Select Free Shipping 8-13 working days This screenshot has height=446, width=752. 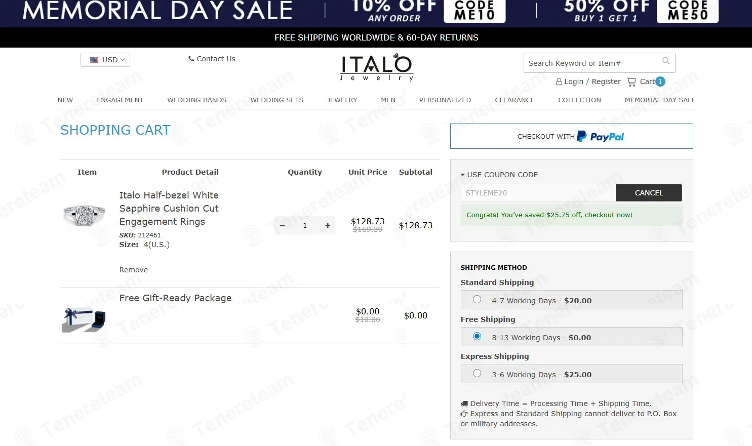pyautogui.click(x=477, y=336)
